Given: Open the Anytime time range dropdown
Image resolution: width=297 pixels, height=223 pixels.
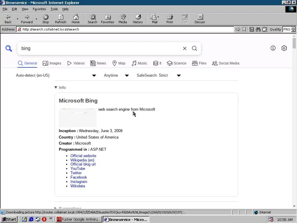Looking at the screenshot, I should tap(116, 75).
